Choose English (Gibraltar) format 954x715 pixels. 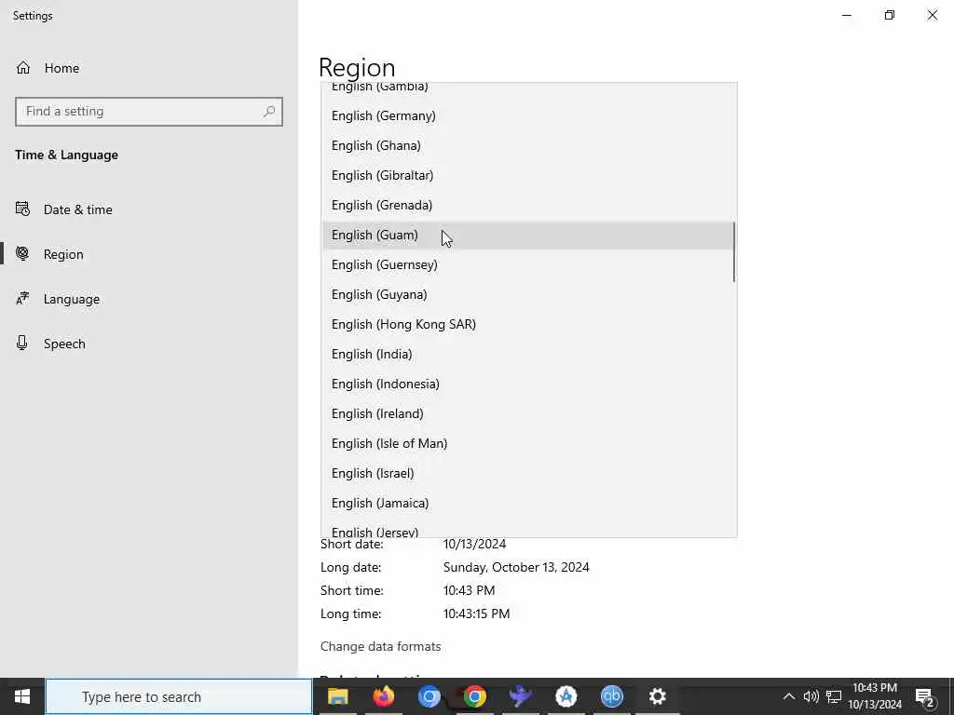point(528,175)
